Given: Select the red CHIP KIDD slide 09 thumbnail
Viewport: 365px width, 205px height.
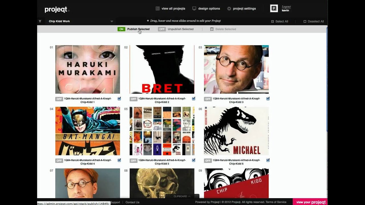Looking at the screenshot, I should [x=236, y=183].
